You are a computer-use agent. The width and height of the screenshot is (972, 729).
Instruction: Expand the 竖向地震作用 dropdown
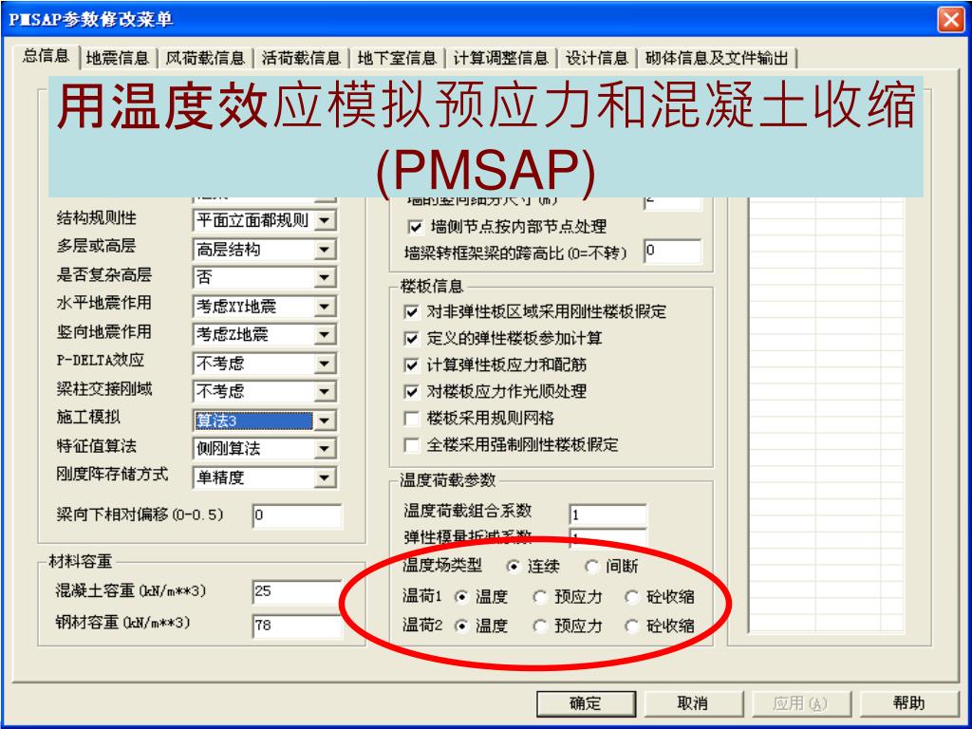pyautogui.click(x=325, y=335)
